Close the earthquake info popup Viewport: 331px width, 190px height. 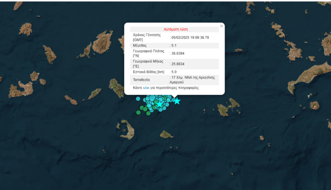tap(222, 26)
